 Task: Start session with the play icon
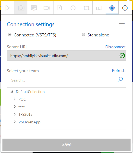click(x=8, y=8)
